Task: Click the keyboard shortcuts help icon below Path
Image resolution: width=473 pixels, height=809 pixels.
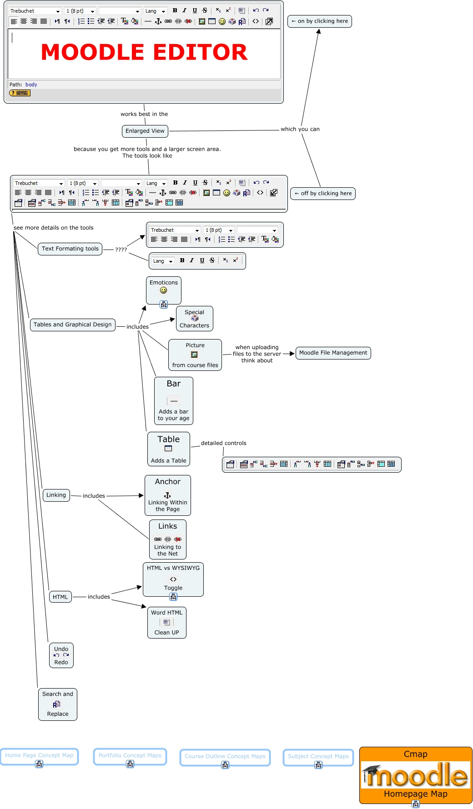Action: click(20, 93)
